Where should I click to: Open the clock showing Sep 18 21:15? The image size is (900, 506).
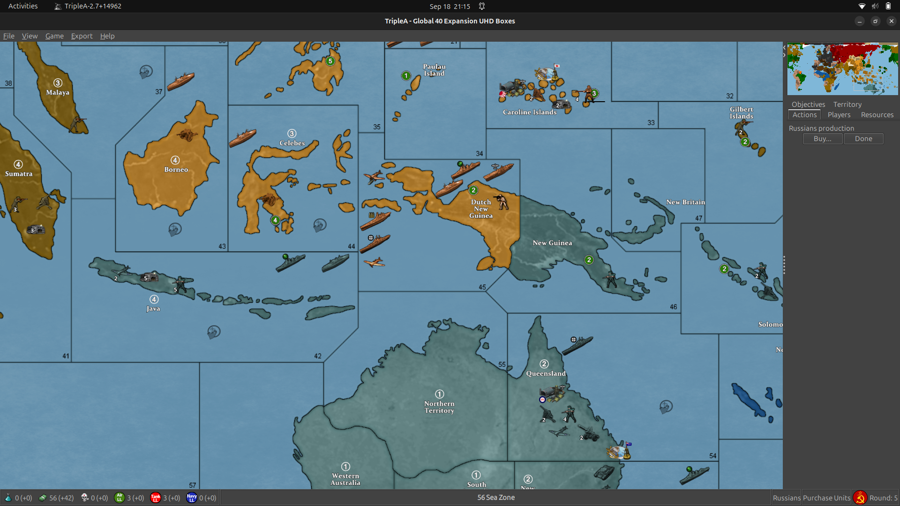pos(450,7)
